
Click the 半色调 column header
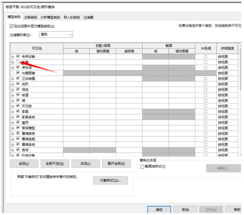206,48
